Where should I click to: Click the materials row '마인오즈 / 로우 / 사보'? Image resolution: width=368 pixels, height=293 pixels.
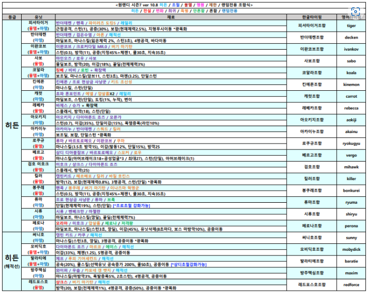pos(171,58)
